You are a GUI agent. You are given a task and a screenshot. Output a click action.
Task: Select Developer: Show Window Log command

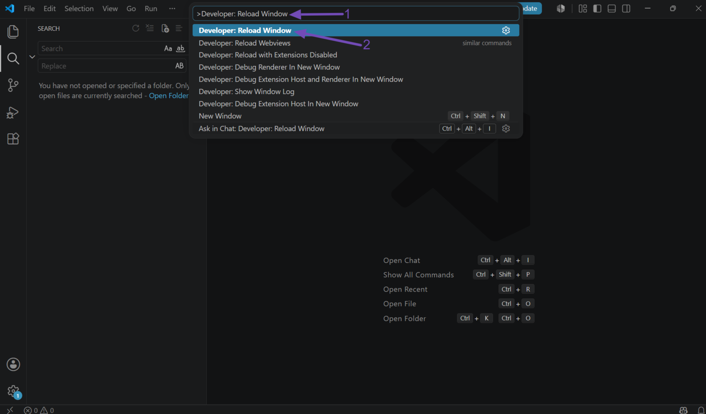pos(356,92)
